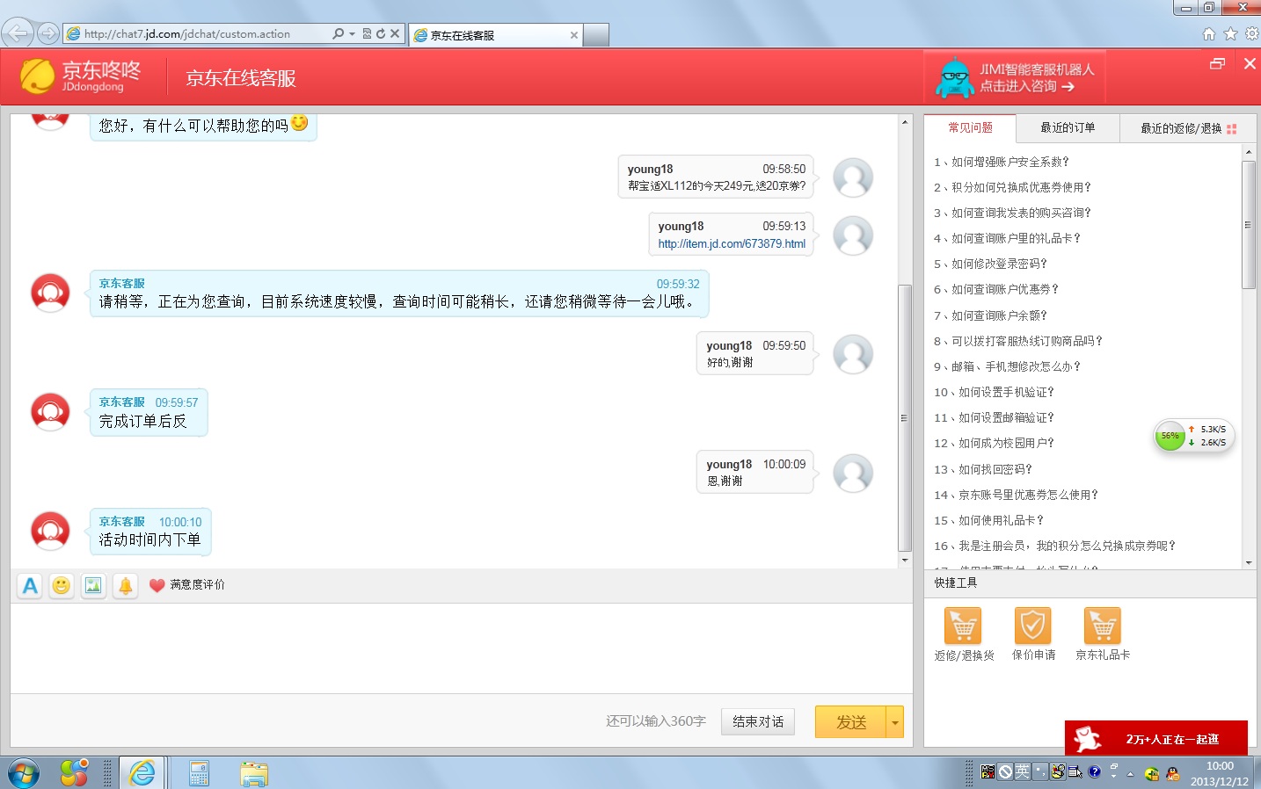Toggle compatibility view icon in address bar
1261x789 pixels.
tap(367, 33)
